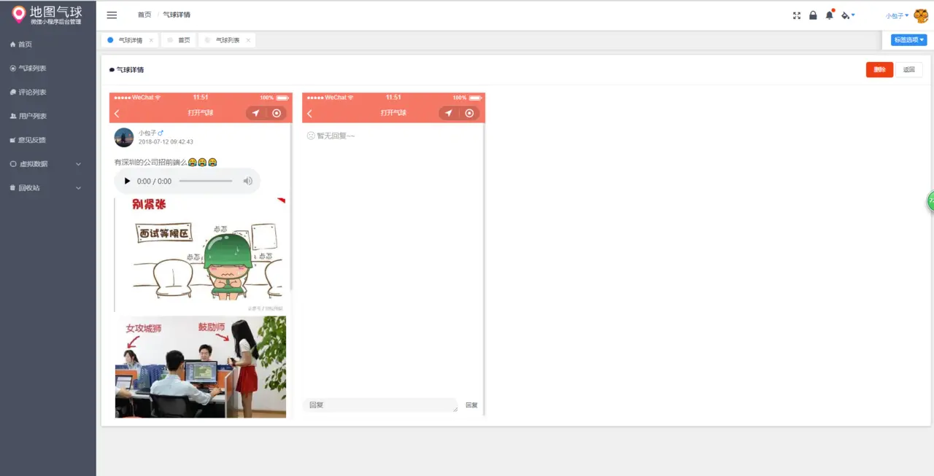Switch to the 首页 tab
Screen dimensions: 934x476
point(180,41)
